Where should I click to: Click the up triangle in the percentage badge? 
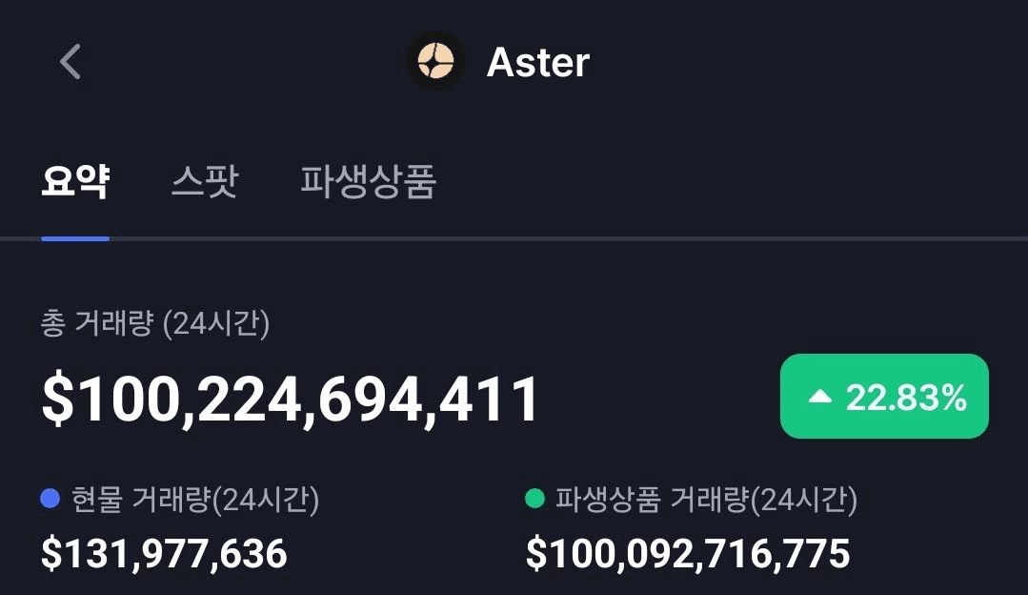pyautogui.click(x=820, y=398)
